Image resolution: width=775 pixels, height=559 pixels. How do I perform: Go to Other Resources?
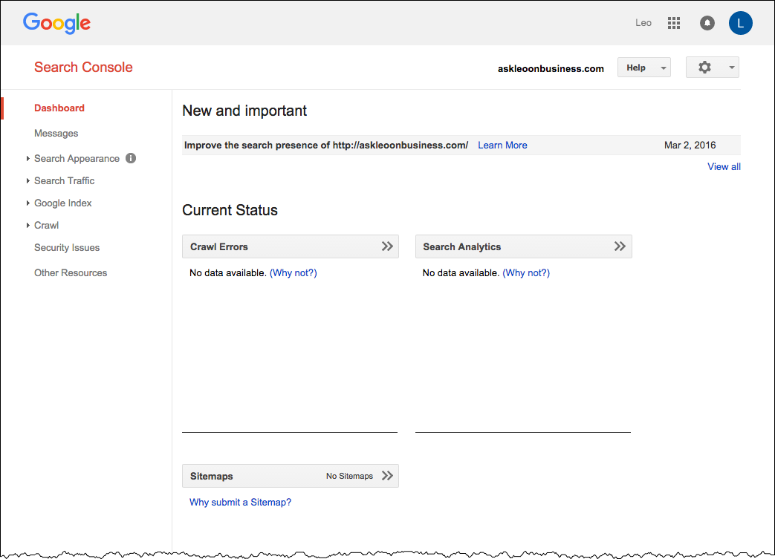[71, 272]
